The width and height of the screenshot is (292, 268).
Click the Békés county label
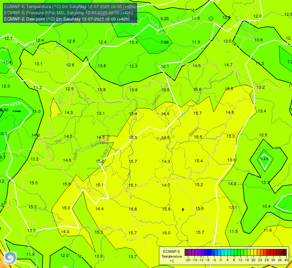[x=194, y=132]
